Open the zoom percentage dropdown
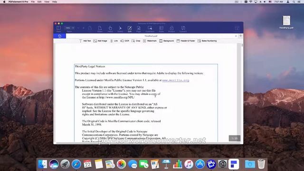Screen dimensions: 304x171 click(70, 28)
